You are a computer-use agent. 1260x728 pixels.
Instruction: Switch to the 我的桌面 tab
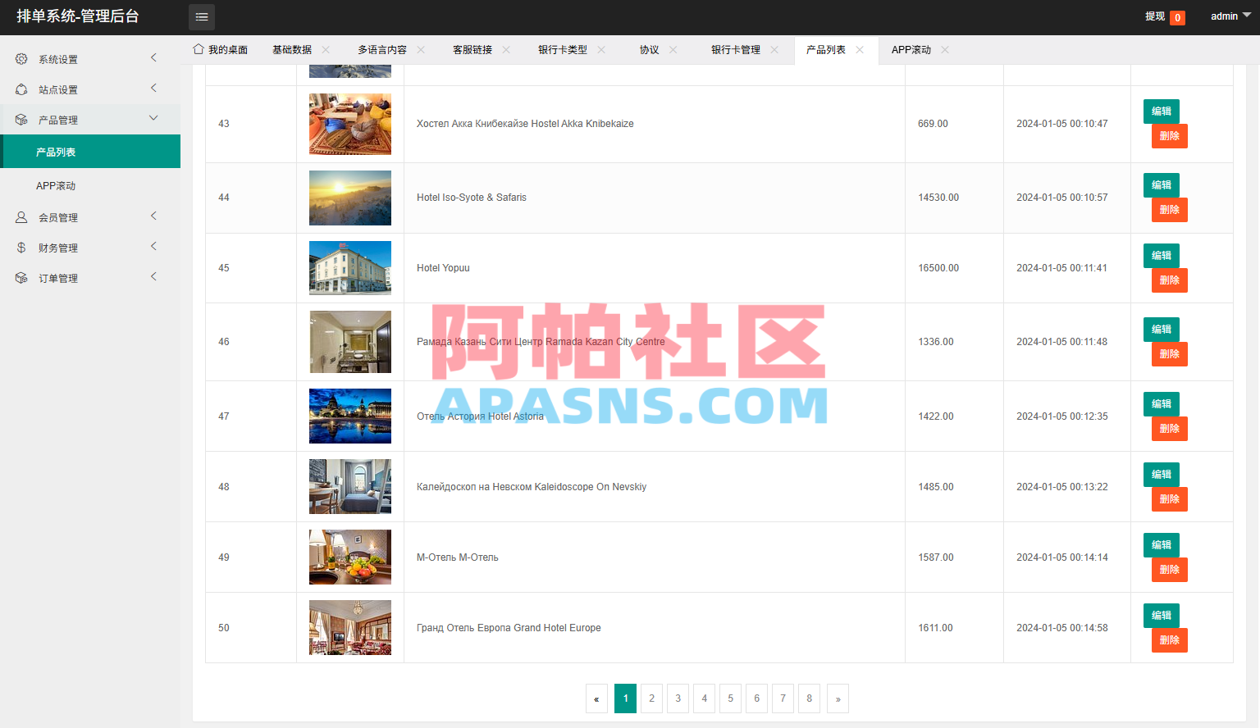coord(221,50)
